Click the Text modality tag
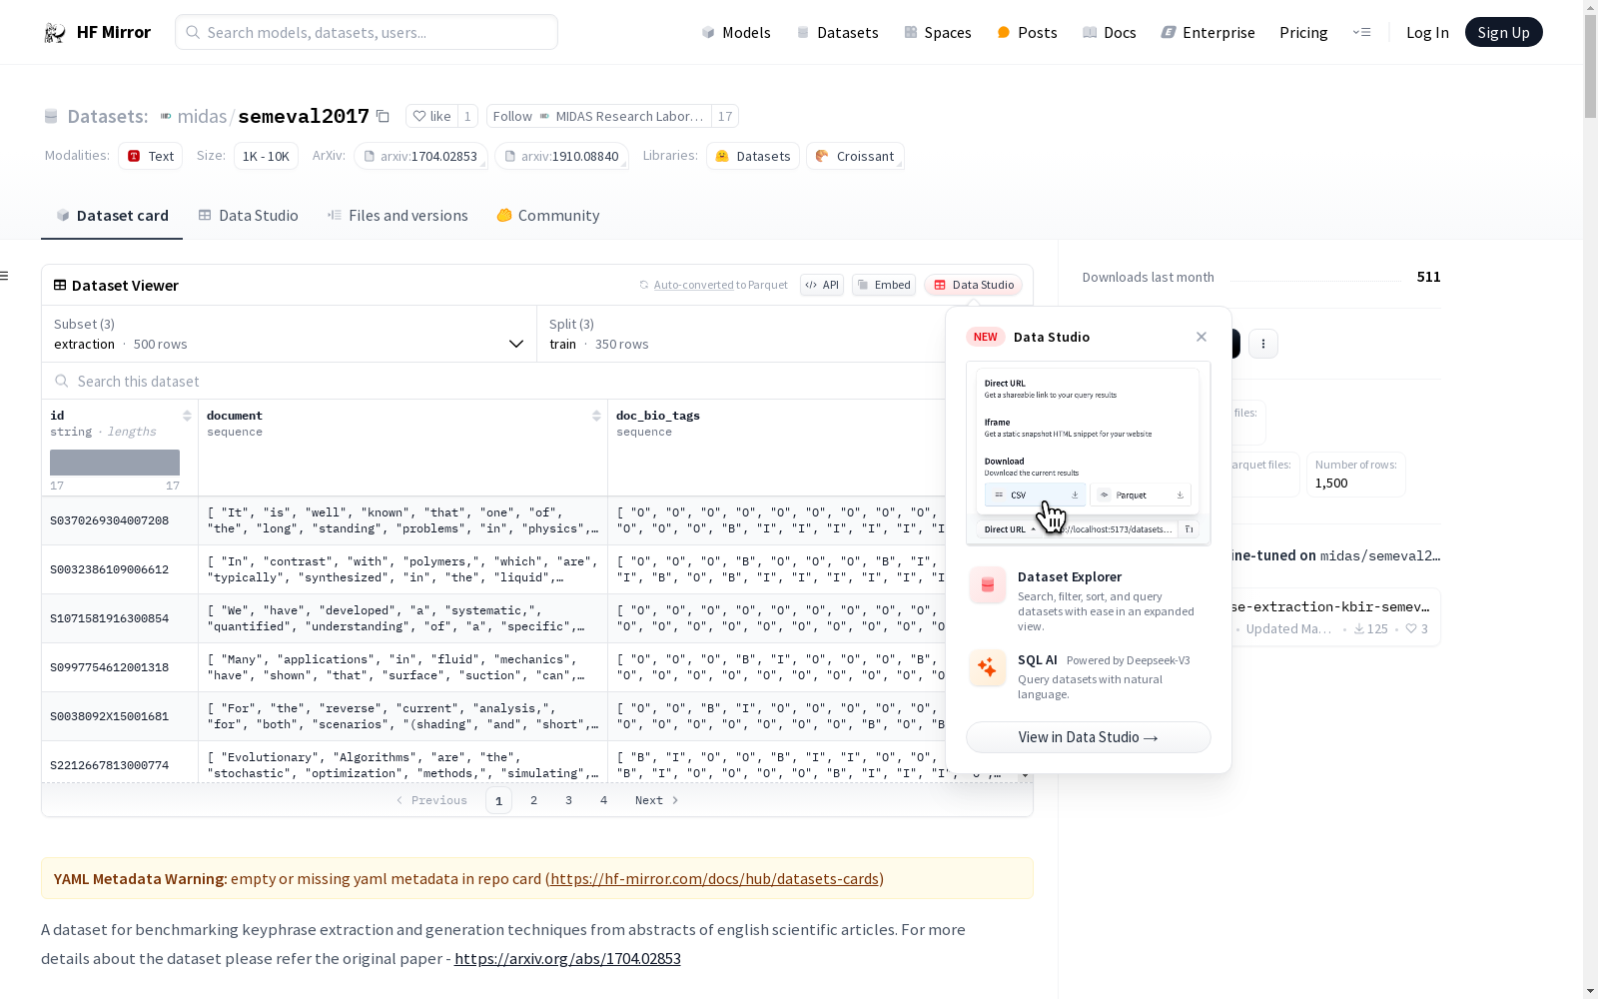 (151, 156)
